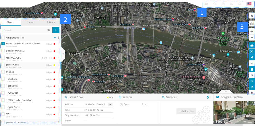Open personal devices group options menu
255x126 pixels.
pos(59,122)
